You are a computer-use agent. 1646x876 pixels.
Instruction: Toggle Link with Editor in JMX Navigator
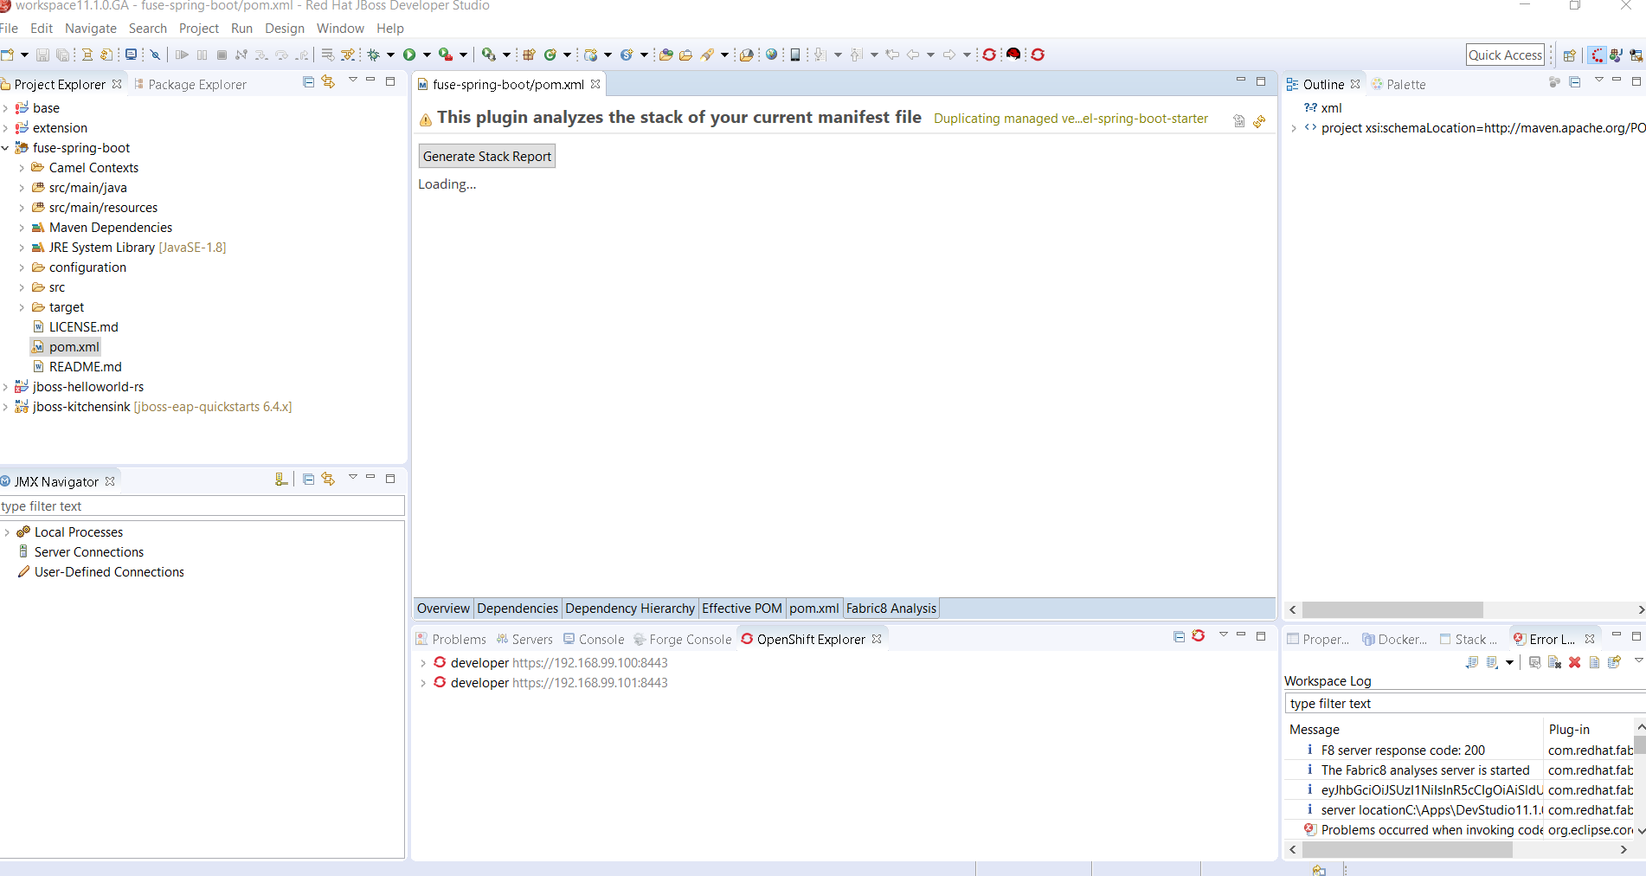(x=328, y=479)
